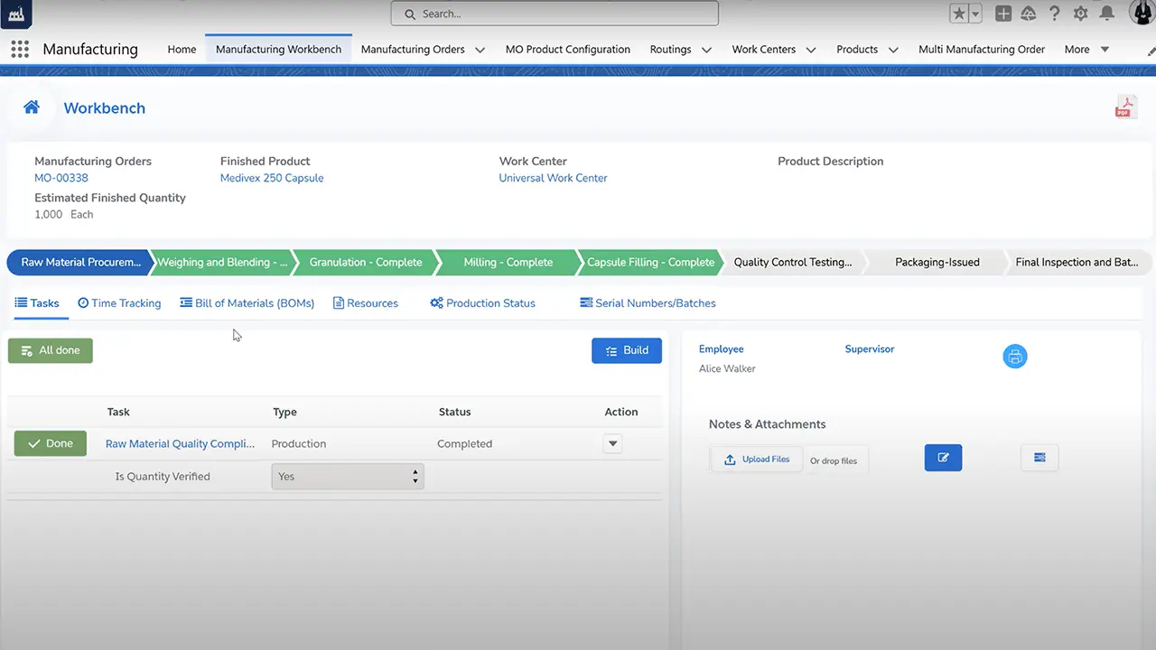
Task: Expand Work Centers nav chevron
Action: [810, 50]
